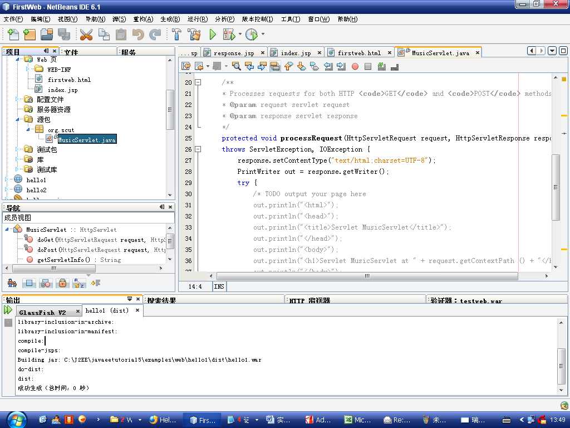This screenshot has height=428, width=570.
Task: Expand the 配置文件 folder node
Action: [17, 99]
